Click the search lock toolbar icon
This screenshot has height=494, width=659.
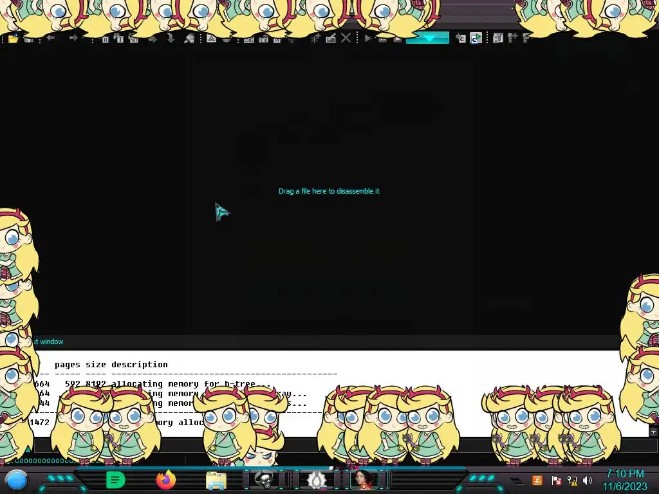[190, 39]
